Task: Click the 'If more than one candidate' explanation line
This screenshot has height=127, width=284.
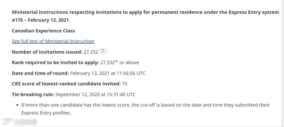Action: (x=146, y=105)
